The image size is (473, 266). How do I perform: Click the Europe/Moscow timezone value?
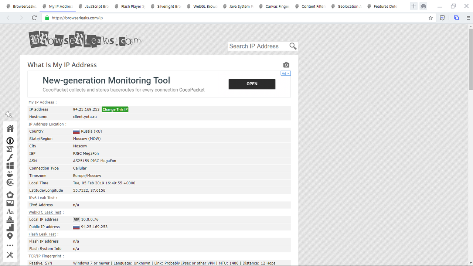click(87, 175)
